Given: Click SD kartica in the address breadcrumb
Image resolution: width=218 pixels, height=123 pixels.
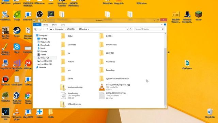Looking at the screenshot, I should tap(83, 29).
